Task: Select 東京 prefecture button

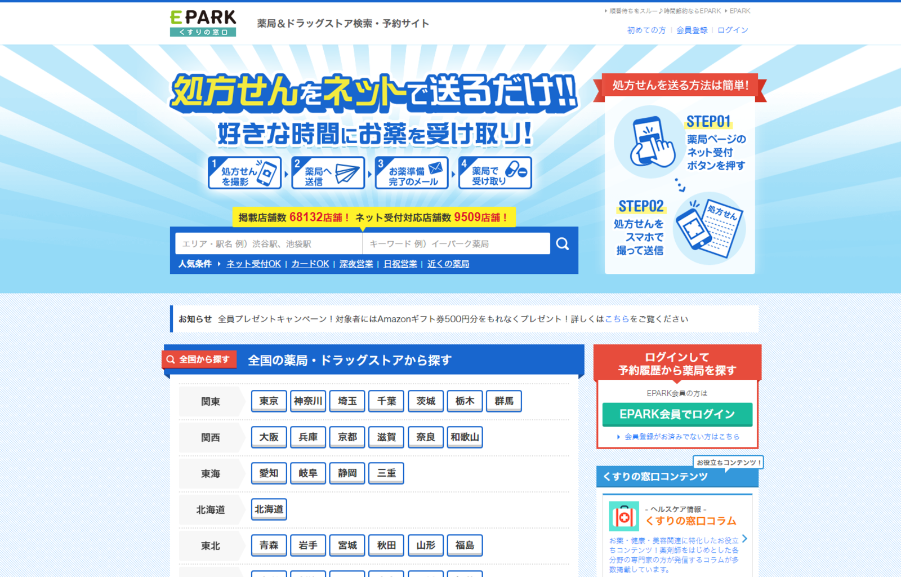Action: (x=269, y=401)
